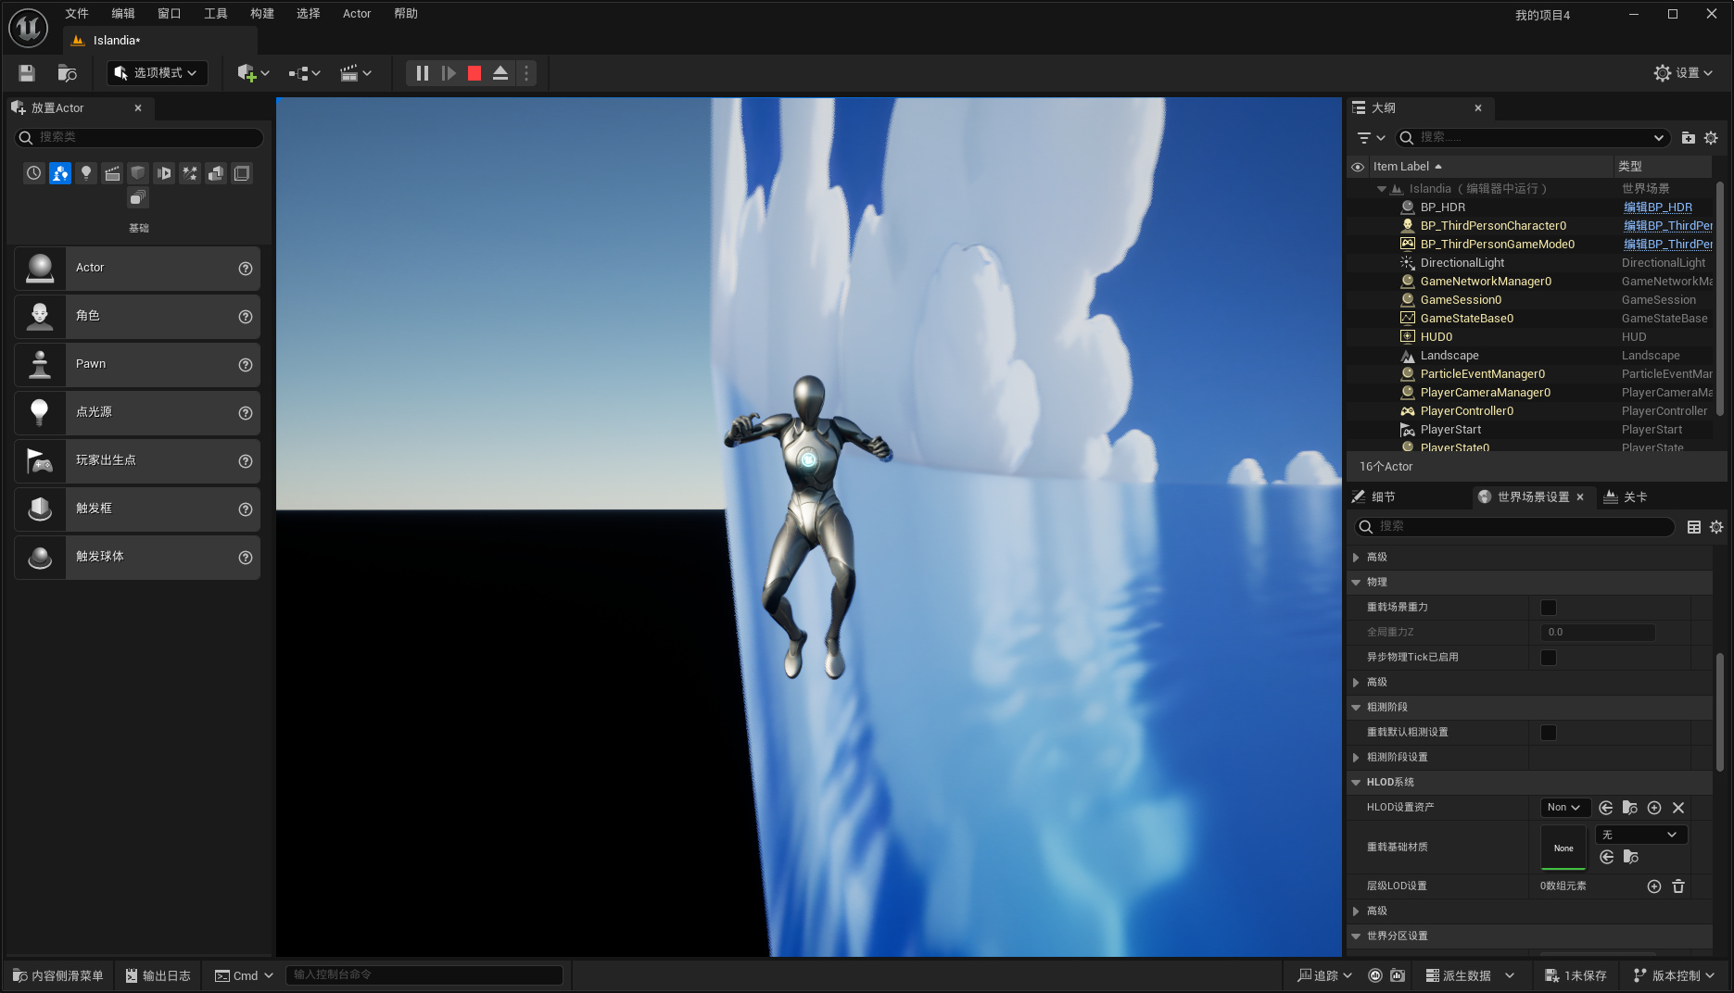Open the 设置 settings dropdown
Screen dimensions: 1734x993
pos(1683,73)
